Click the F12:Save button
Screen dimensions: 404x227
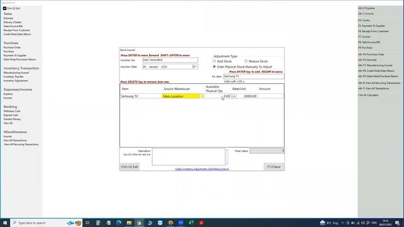click(x=274, y=166)
